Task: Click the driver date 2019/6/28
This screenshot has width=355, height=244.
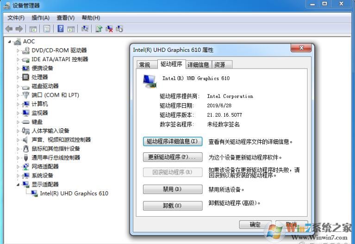Action: click(219, 106)
